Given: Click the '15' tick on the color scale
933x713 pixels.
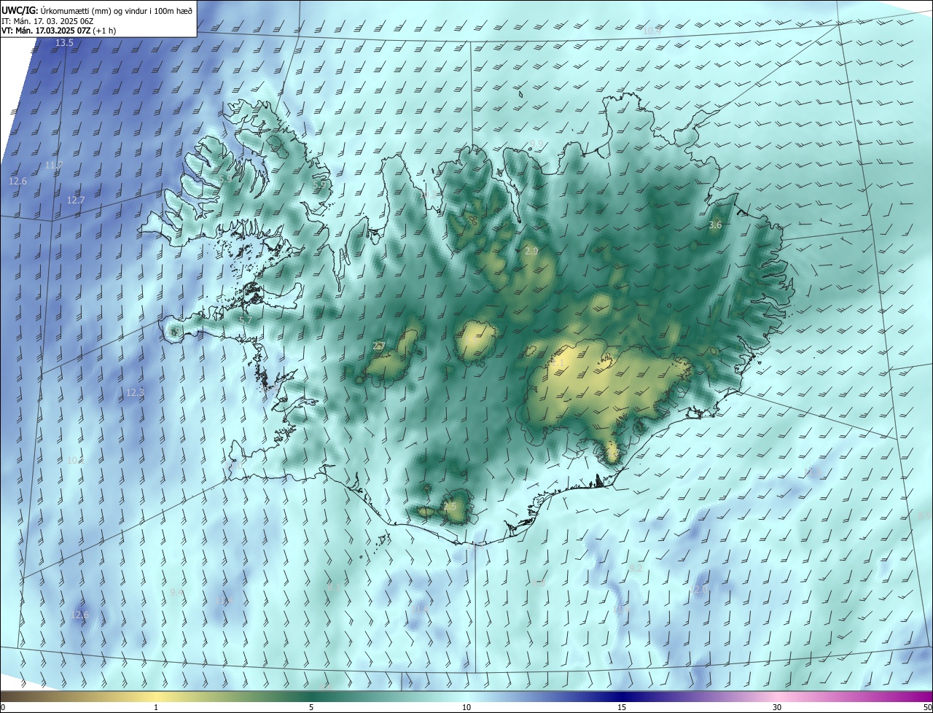Looking at the screenshot, I should point(622,707).
